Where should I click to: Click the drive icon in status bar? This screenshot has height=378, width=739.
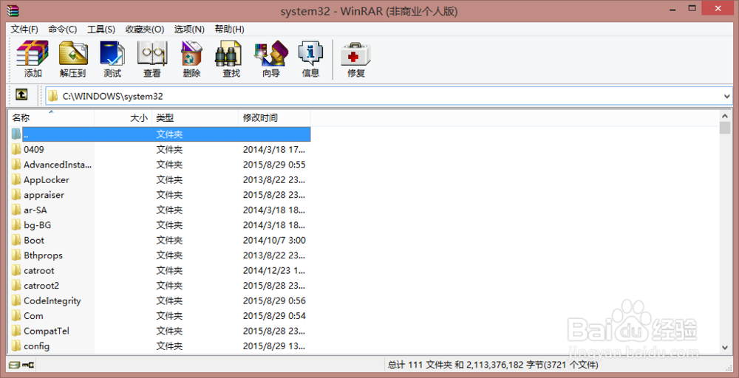tap(14, 365)
